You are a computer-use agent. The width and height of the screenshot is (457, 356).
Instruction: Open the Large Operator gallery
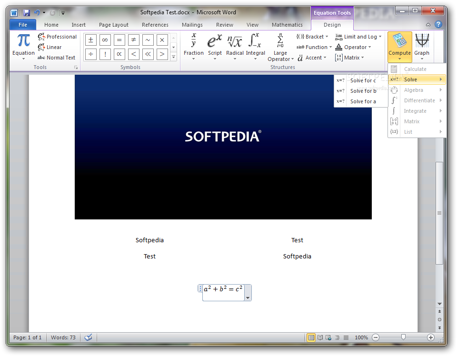click(280, 47)
